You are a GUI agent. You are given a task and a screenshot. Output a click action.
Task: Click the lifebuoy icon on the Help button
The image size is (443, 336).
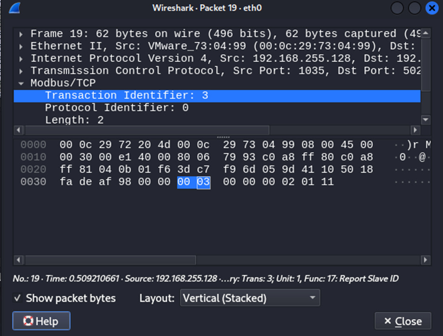[x=28, y=321]
